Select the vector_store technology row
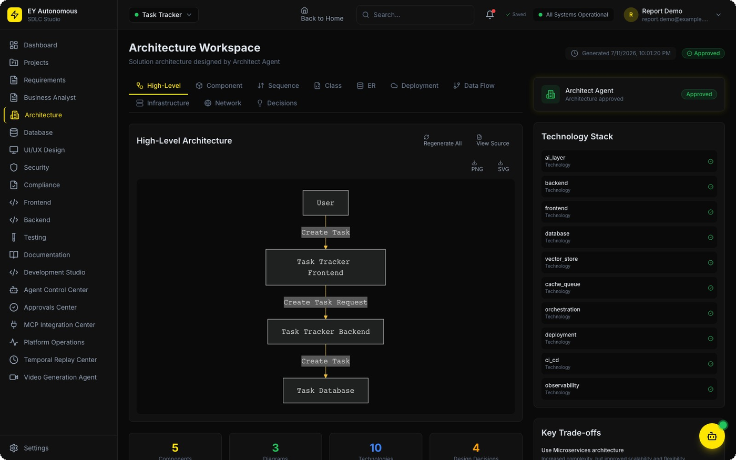 point(629,262)
